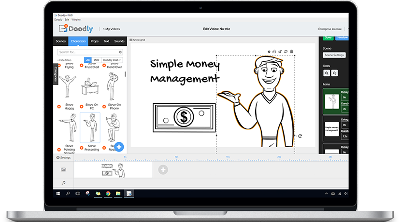401x222 pixels.
Task: Go back to My Videos
Action: [111, 29]
